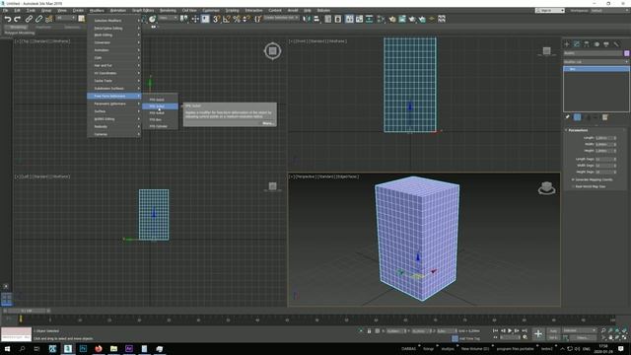This screenshot has height=355, width=631.
Task: Click Remove modifier from stack icon
Action: pyautogui.click(x=596, y=117)
